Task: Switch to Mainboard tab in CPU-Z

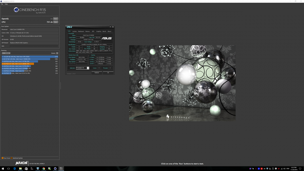Action: tap(81, 31)
